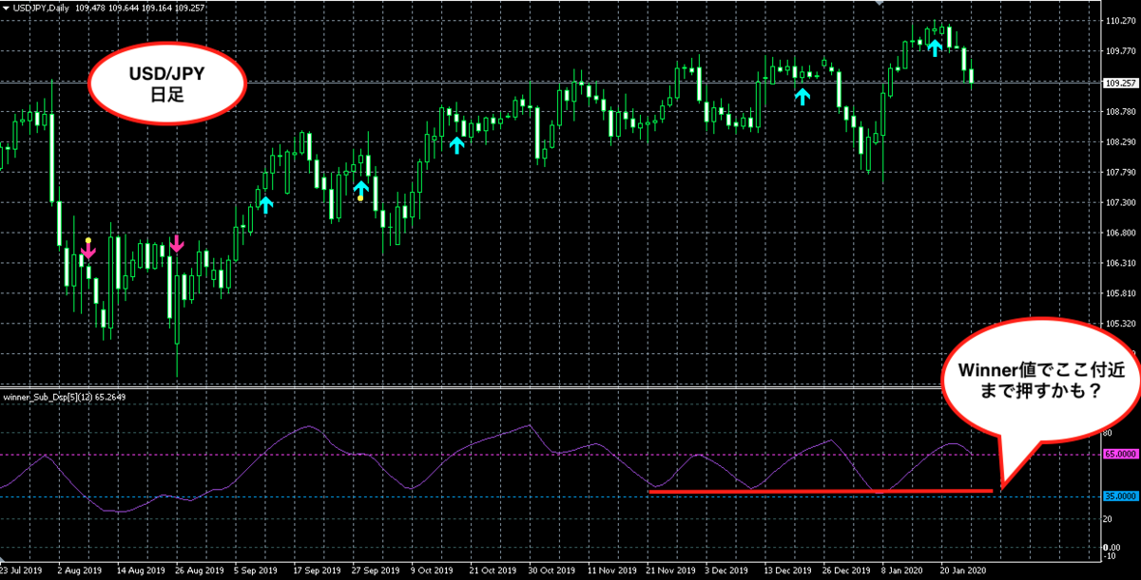Select the cyan up arrow near 20 Jan 2020
1141x580 pixels.
[936, 47]
